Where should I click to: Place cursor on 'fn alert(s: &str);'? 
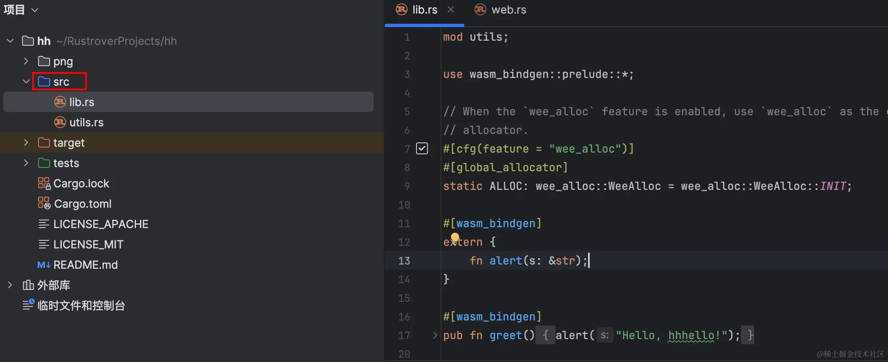pyautogui.click(x=528, y=261)
